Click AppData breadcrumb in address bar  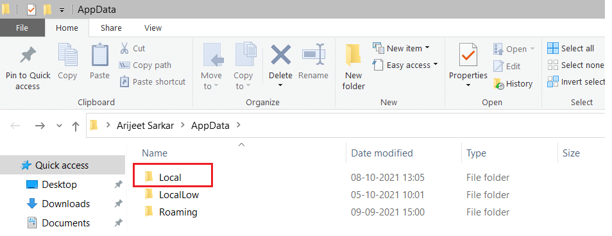click(x=210, y=126)
